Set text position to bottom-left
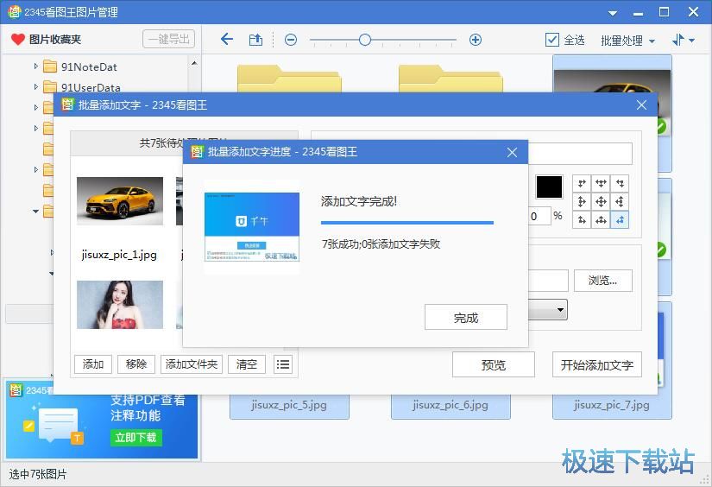The width and height of the screenshot is (712, 487). pyautogui.click(x=582, y=220)
